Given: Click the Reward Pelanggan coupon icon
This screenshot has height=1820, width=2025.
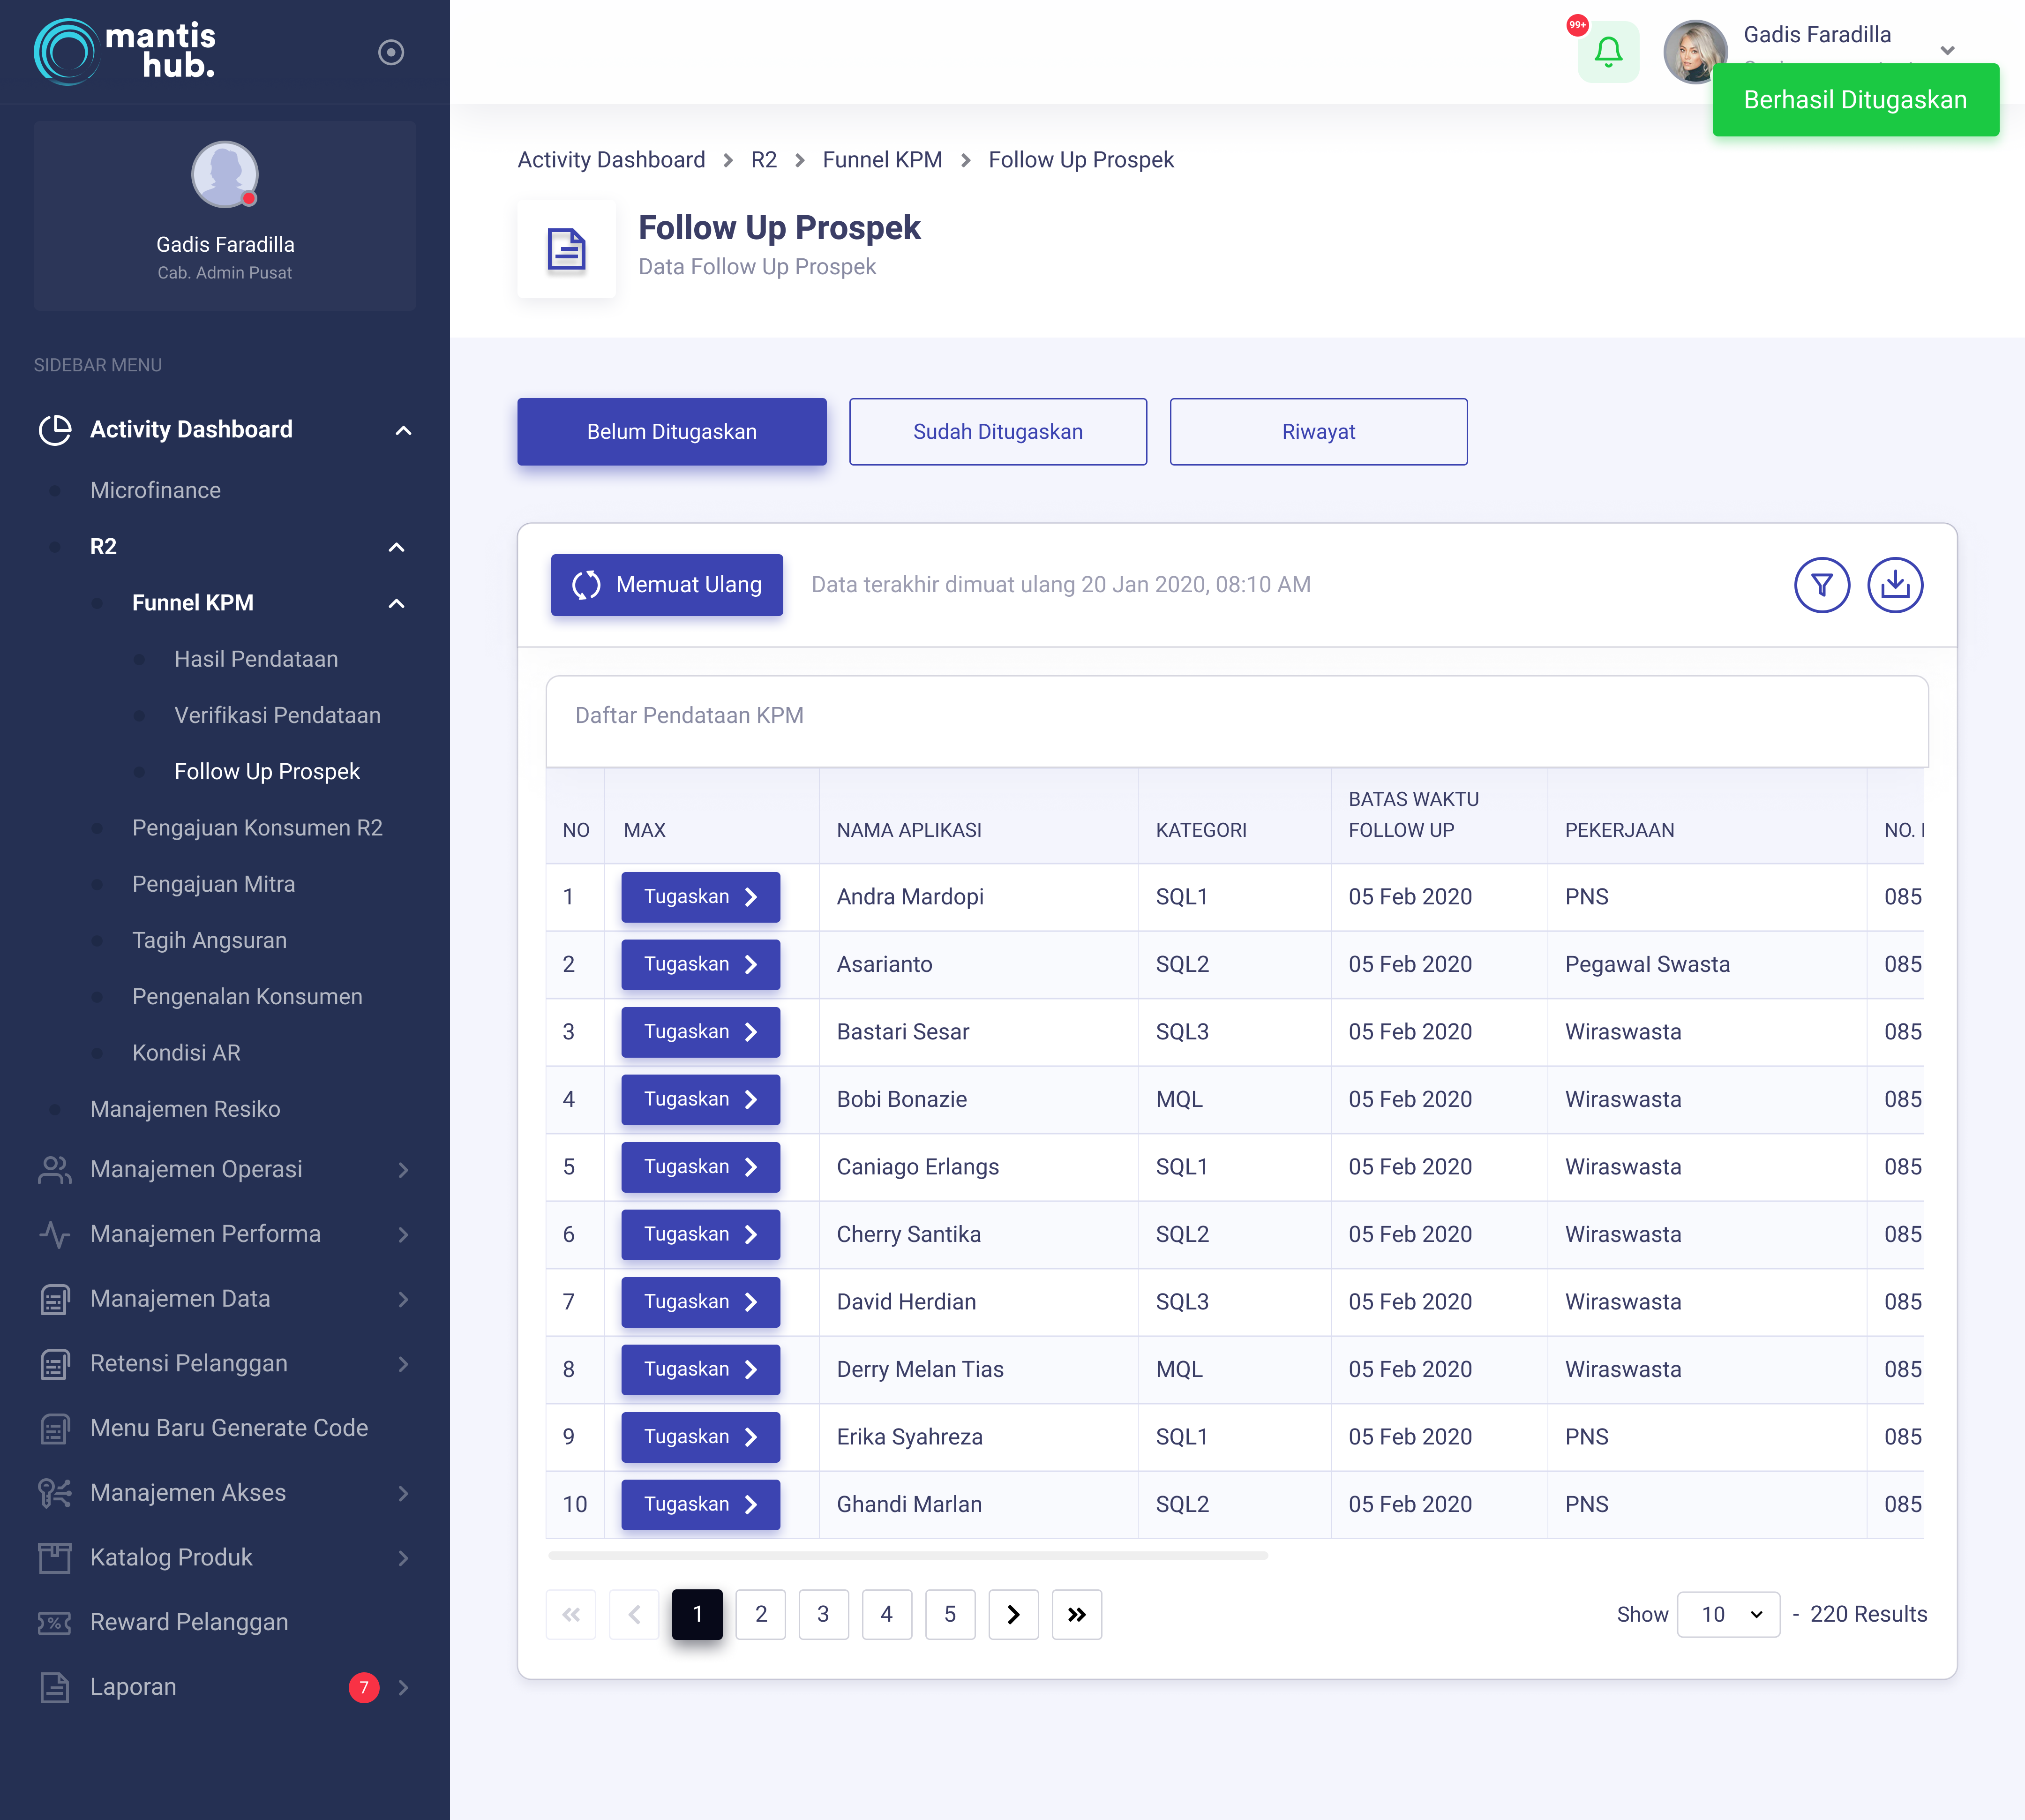Looking at the screenshot, I should pyautogui.click(x=54, y=1622).
